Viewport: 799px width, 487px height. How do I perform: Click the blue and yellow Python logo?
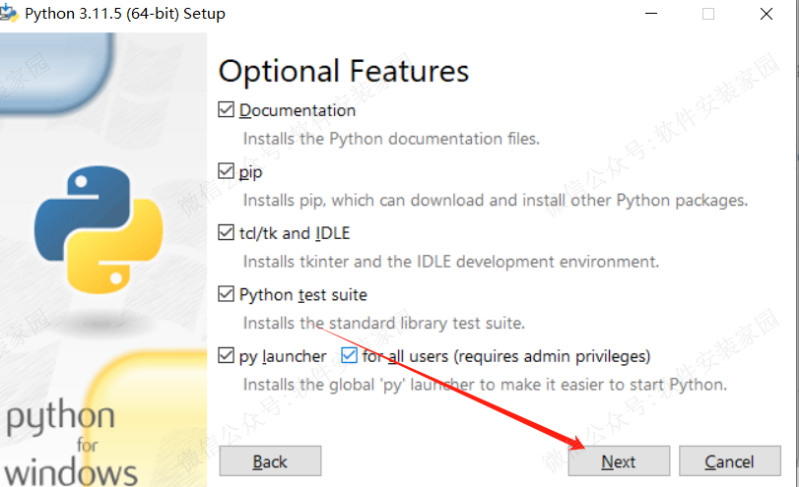98,228
